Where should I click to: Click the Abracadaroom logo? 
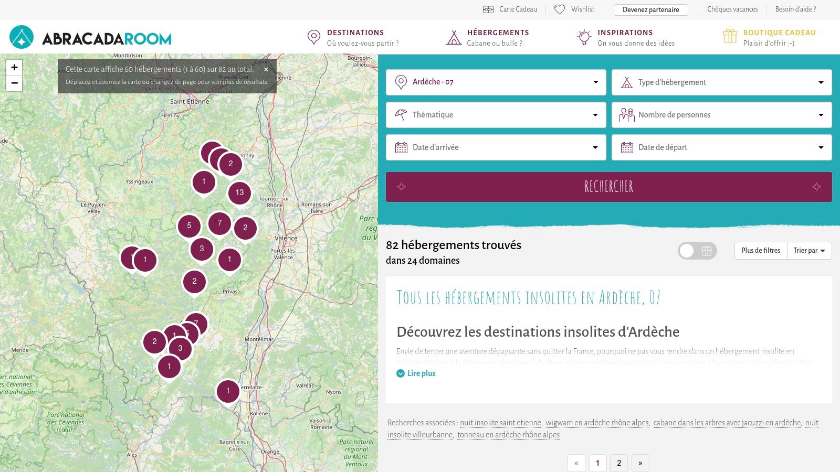tap(90, 38)
